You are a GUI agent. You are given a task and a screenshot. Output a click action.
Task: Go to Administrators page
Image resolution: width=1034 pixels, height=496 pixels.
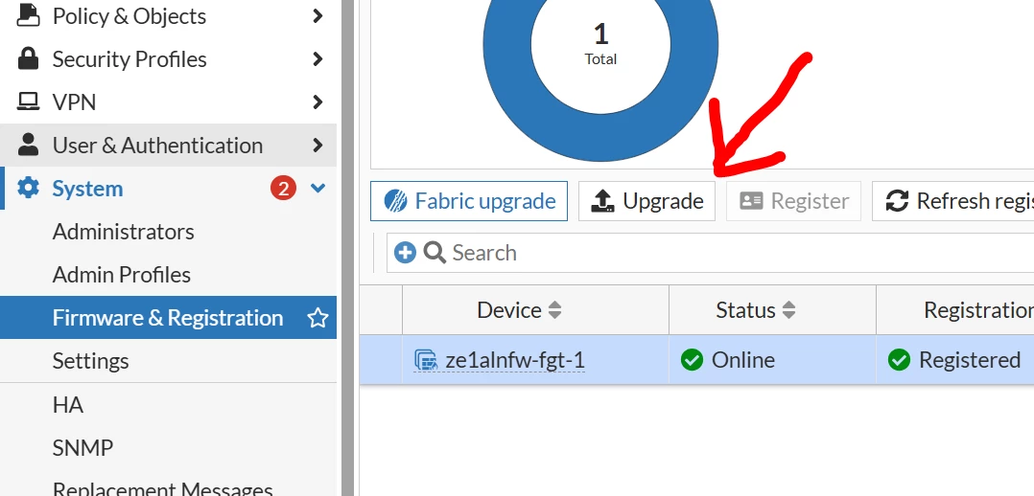(124, 232)
